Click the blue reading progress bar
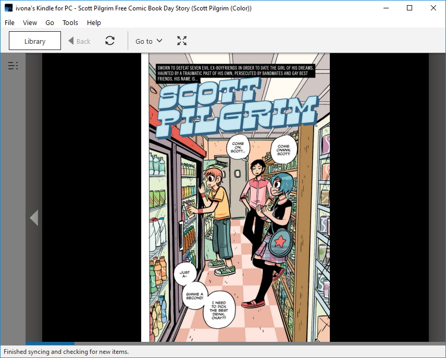Image resolution: width=446 pixels, height=358 pixels. [x=50, y=343]
